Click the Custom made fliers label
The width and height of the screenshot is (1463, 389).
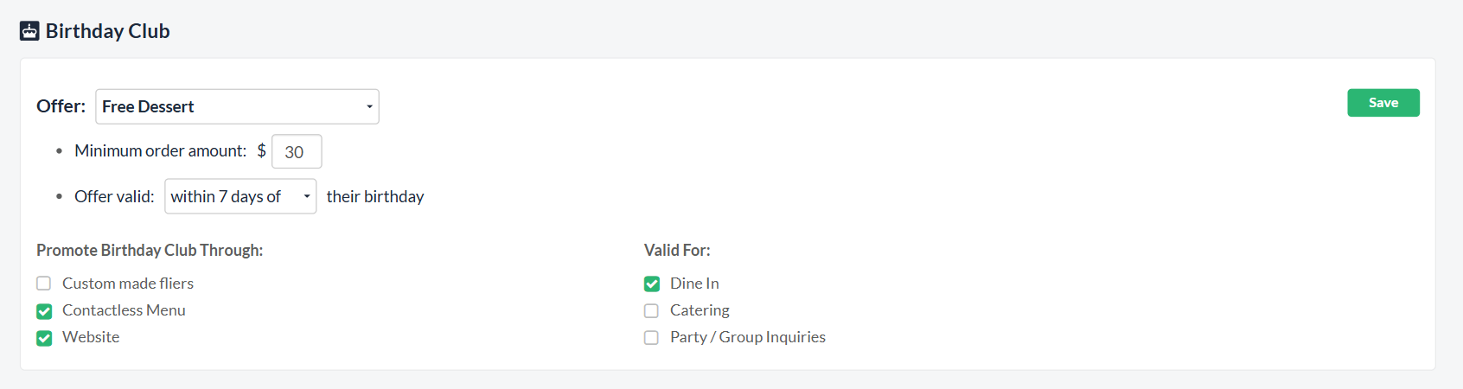click(128, 284)
